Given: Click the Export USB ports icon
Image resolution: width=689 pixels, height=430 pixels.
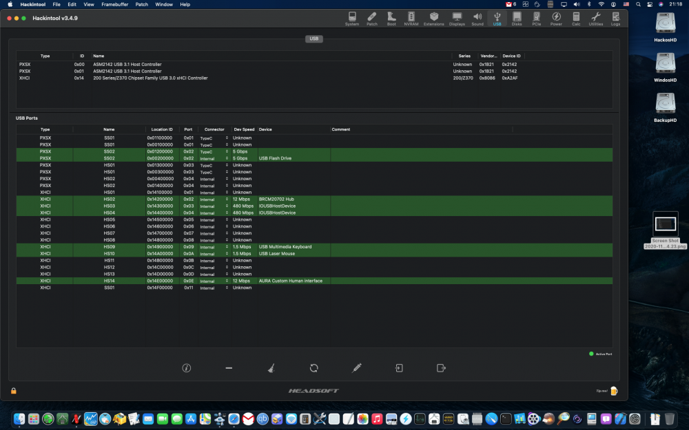Looking at the screenshot, I should pyautogui.click(x=441, y=368).
